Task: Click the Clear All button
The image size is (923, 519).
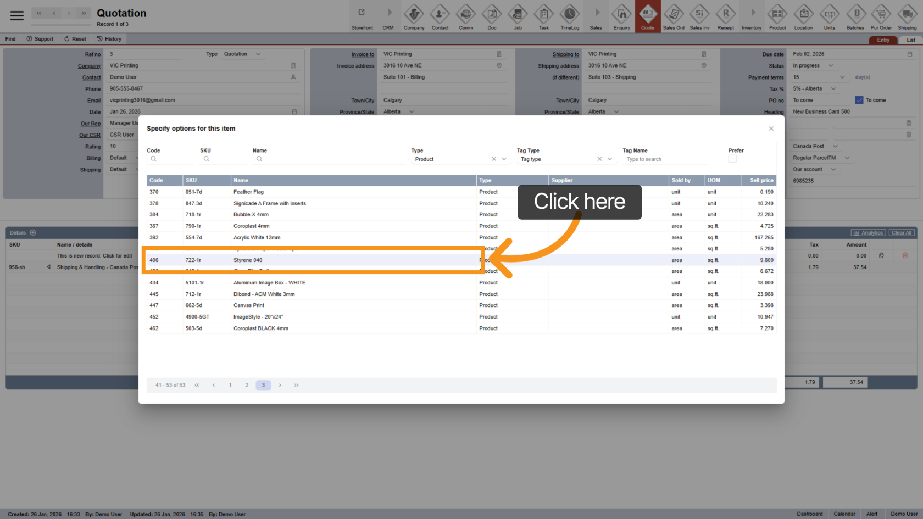Action: point(901,233)
